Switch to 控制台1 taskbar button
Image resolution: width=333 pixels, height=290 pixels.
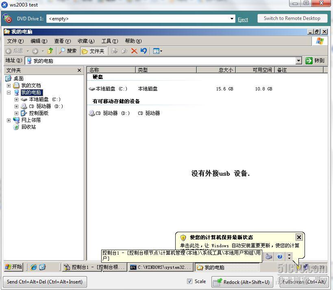coord(94,267)
